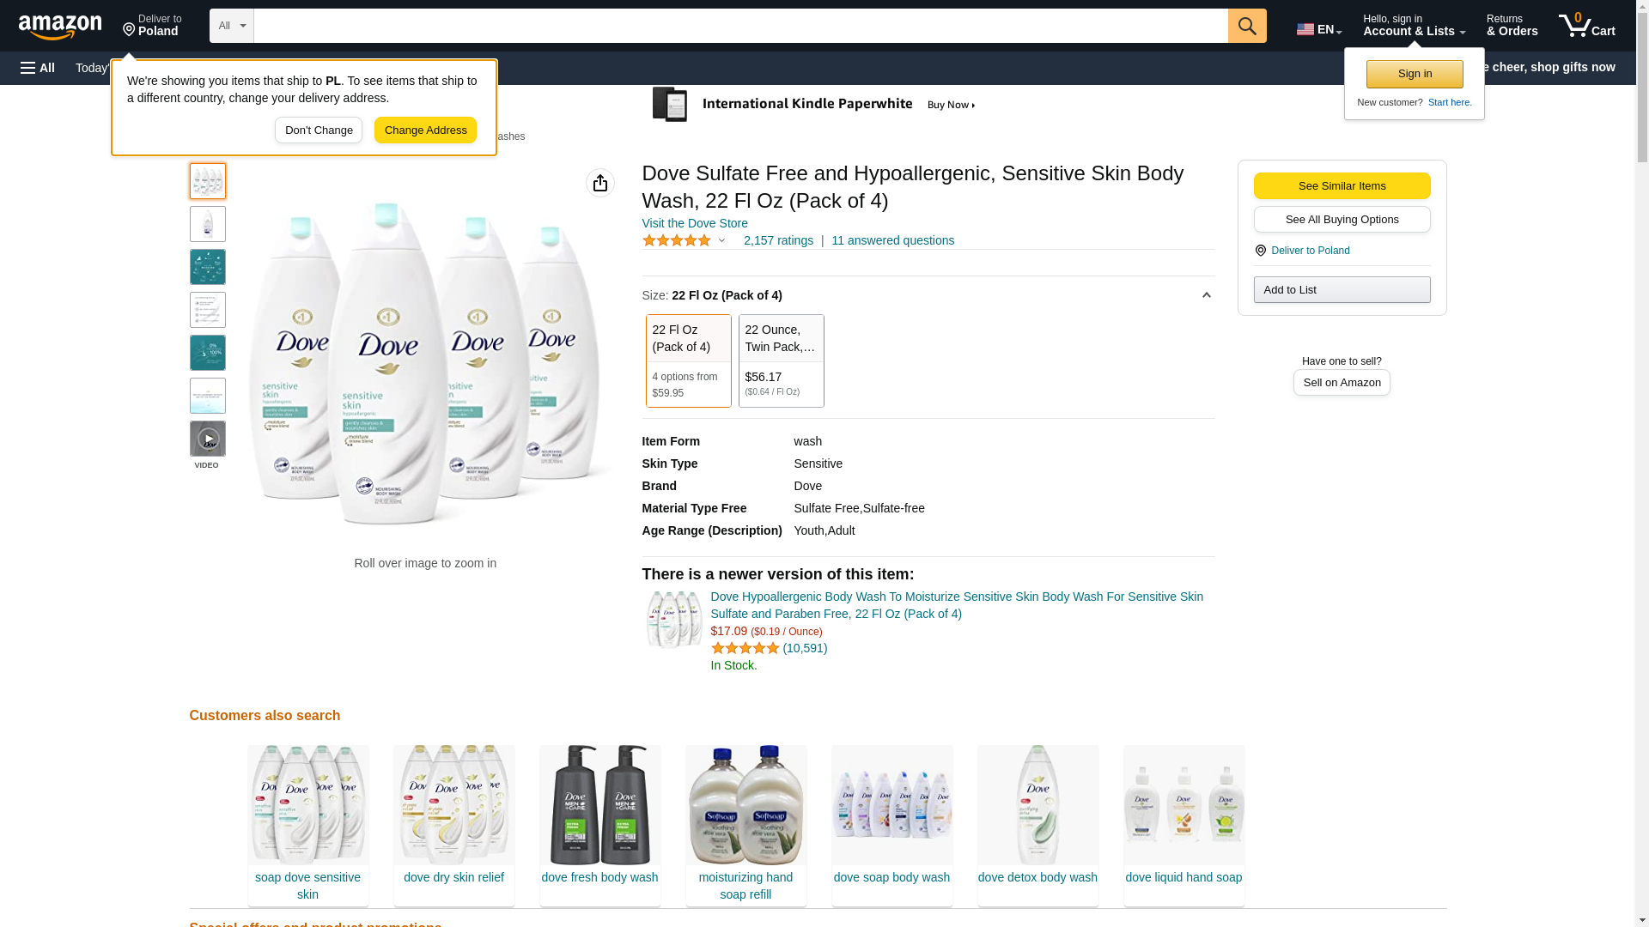The image size is (1649, 927).
Task: Visit the Dove Store link
Action: [695, 223]
